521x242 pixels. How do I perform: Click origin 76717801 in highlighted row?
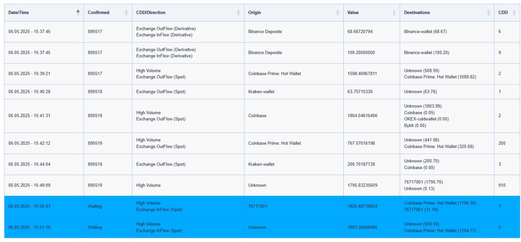(258, 206)
